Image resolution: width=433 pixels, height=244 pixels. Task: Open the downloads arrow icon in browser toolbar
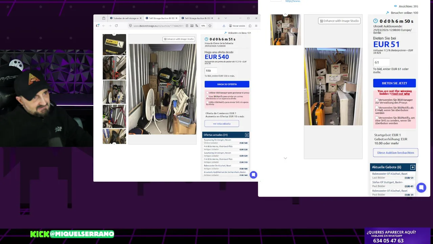pyautogui.click(x=224, y=26)
